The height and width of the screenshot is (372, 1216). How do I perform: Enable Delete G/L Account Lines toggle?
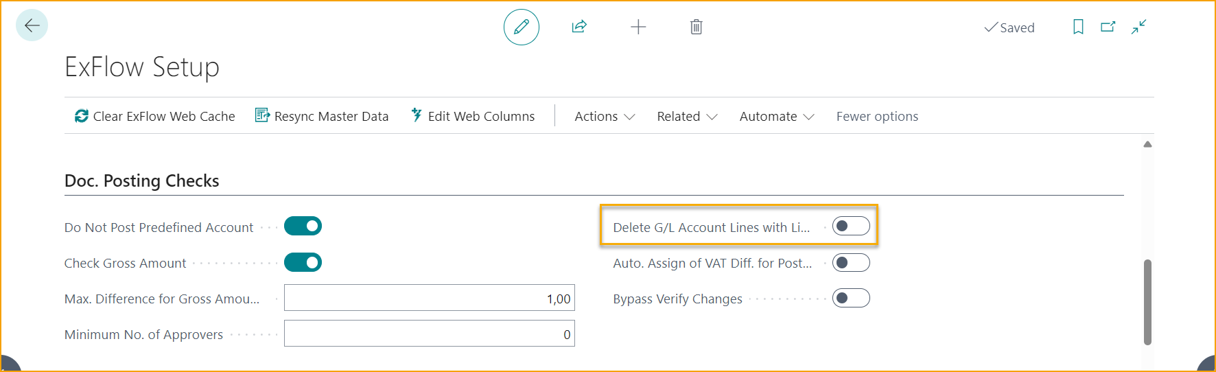click(851, 226)
